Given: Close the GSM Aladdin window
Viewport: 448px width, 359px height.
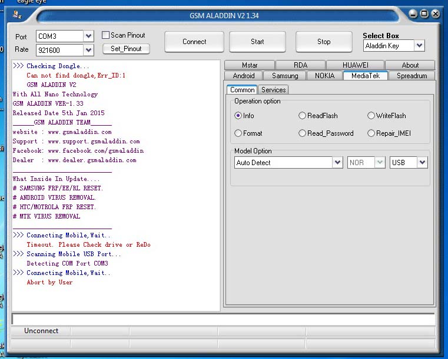Looking at the screenshot, I should (436, 14).
